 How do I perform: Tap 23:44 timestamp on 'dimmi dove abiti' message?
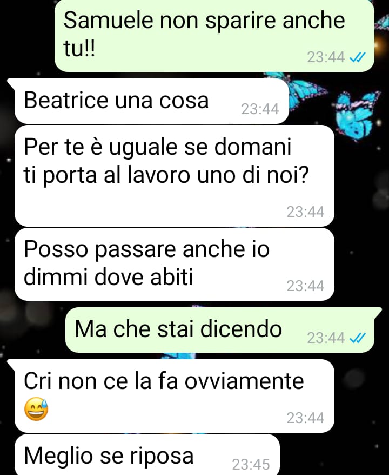pyautogui.click(x=305, y=286)
